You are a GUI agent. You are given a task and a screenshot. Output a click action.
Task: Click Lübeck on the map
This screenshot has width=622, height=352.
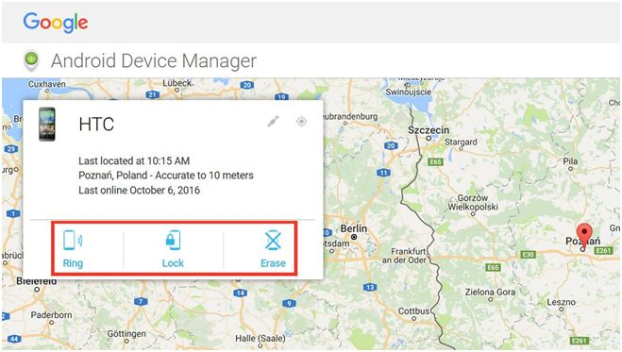coord(177,83)
